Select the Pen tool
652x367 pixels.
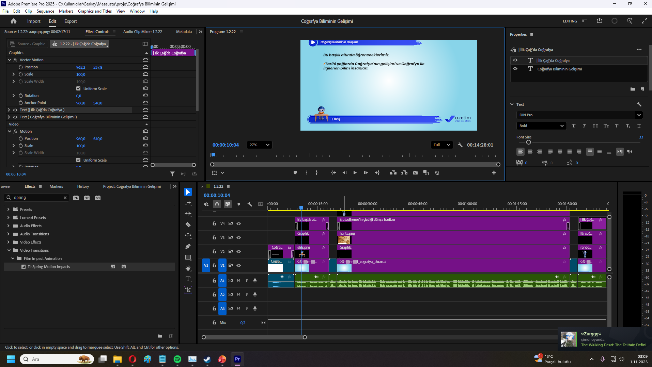tap(188, 246)
